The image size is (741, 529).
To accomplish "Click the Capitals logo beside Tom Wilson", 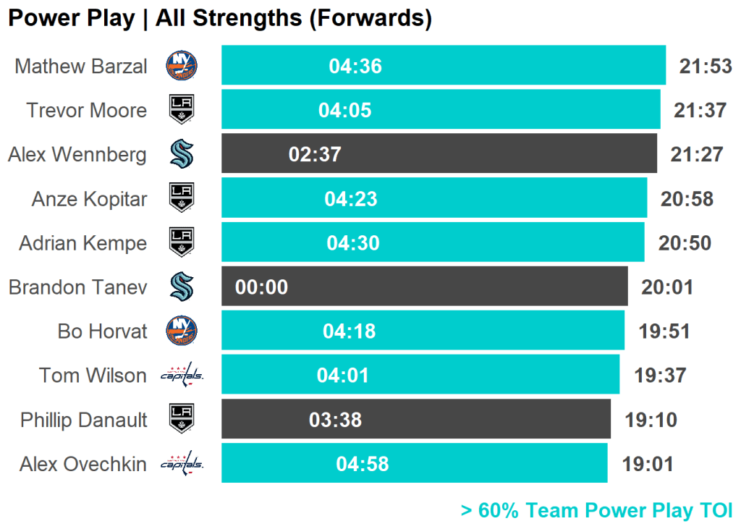I will tap(182, 375).
